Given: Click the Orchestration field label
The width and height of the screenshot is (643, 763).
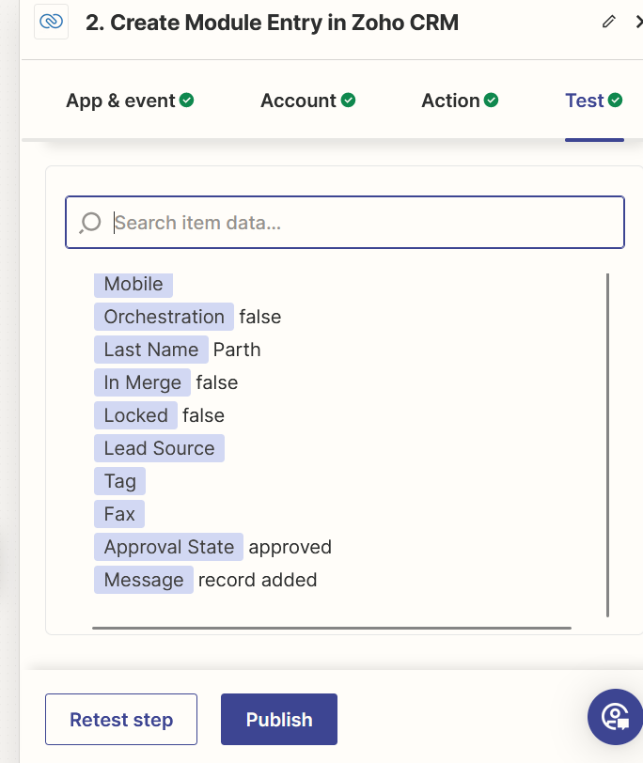Looking at the screenshot, I should (164, 317).
